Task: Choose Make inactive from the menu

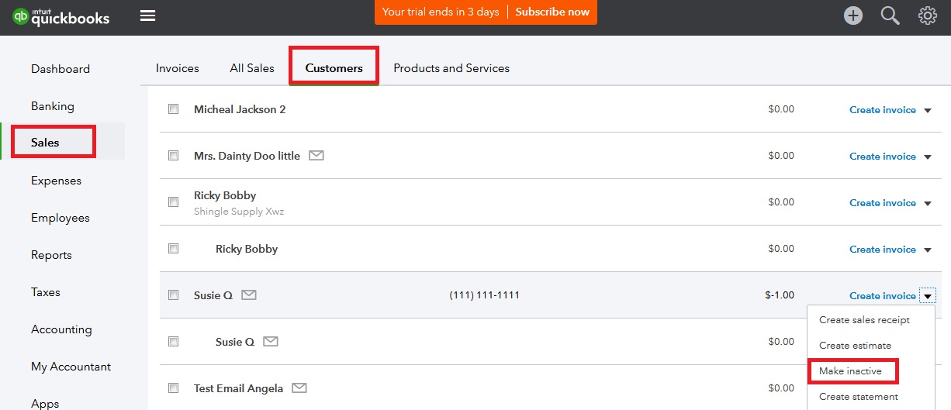Action: tap(850, 371)
